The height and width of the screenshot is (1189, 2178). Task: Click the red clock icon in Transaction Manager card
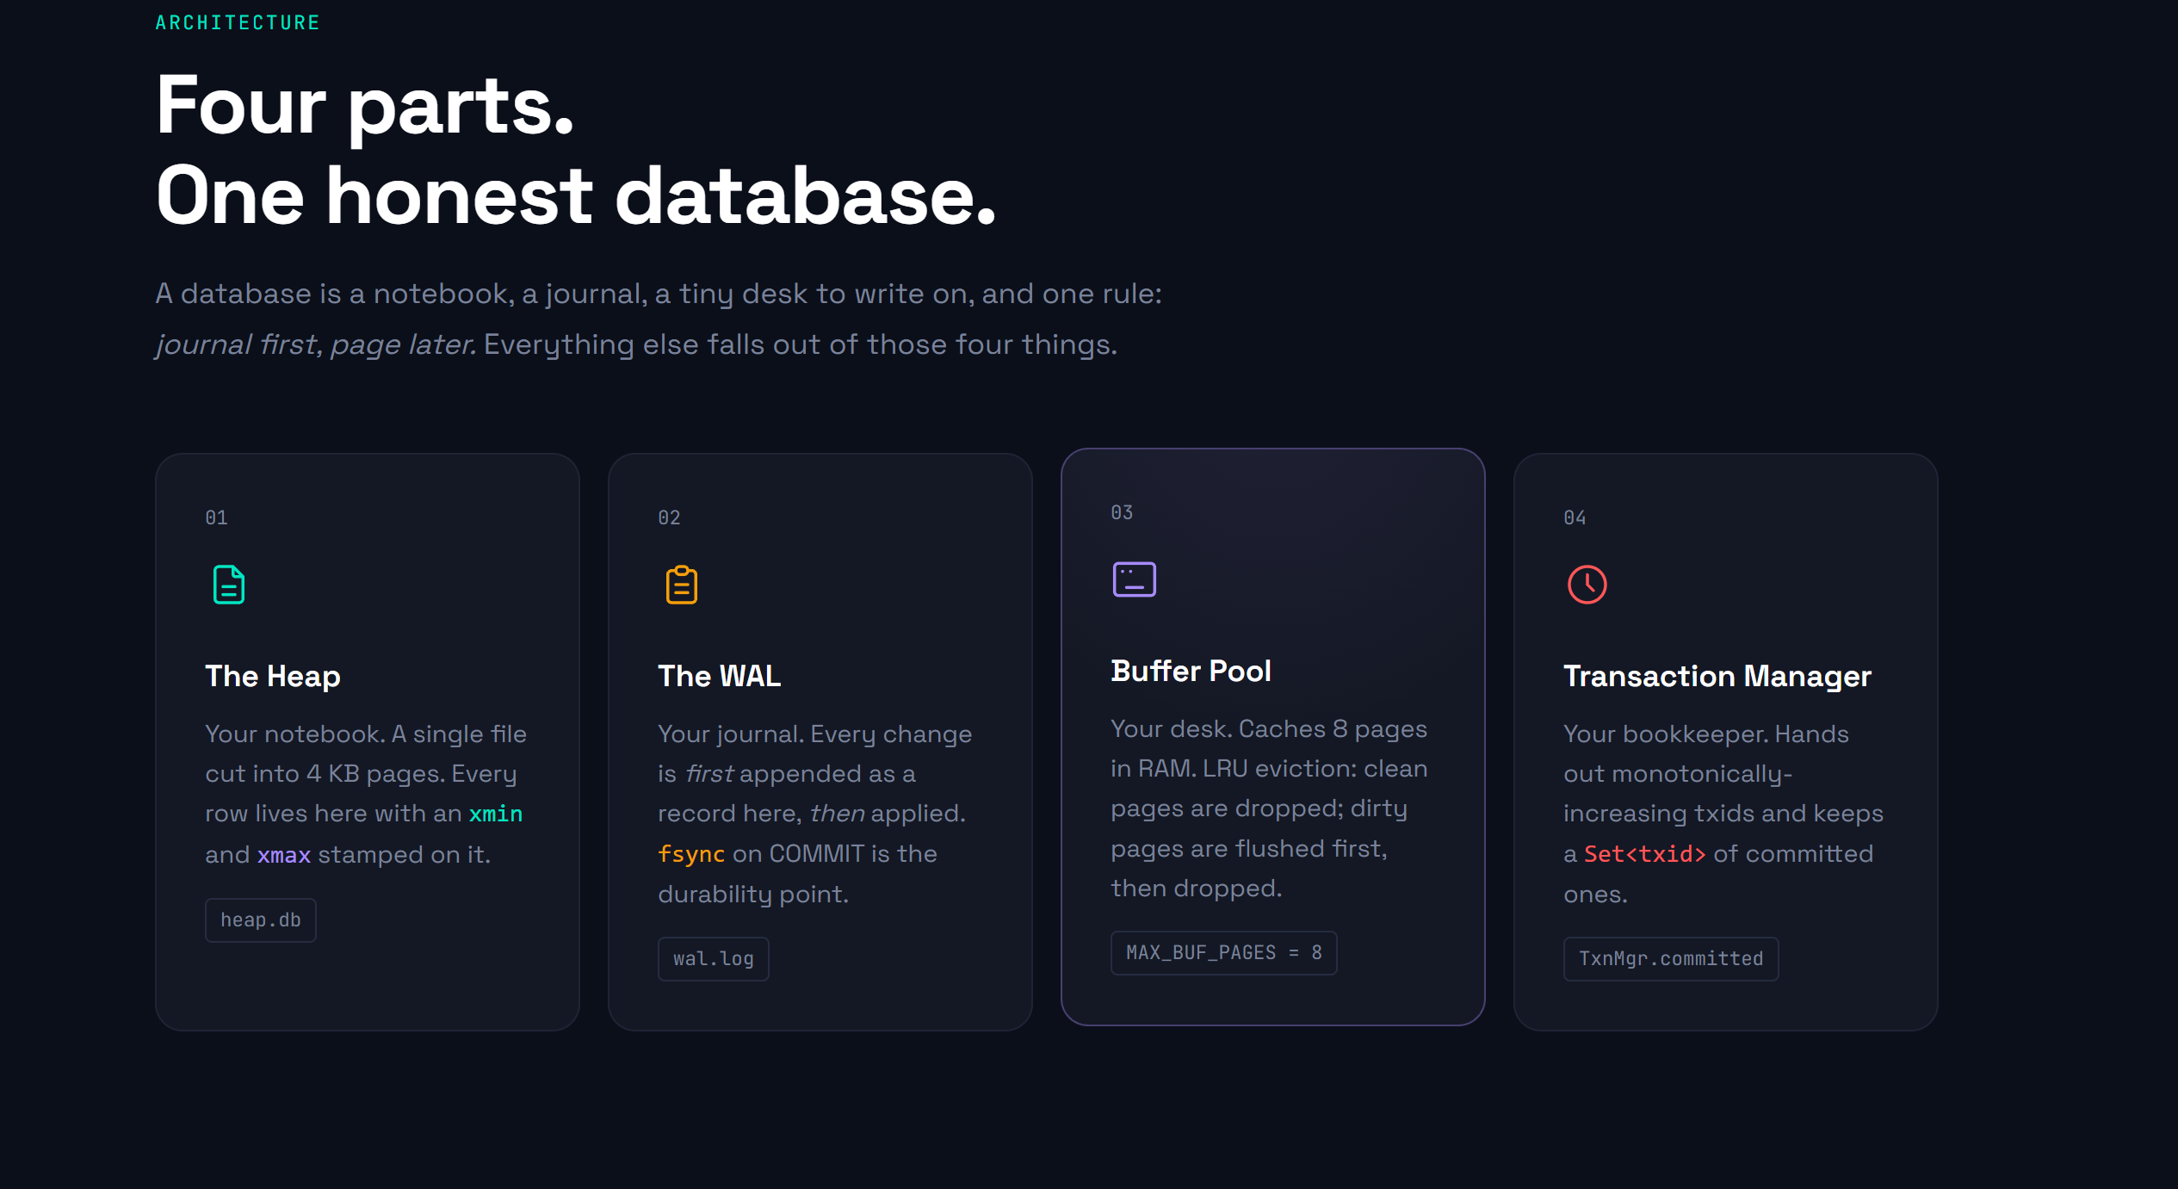pyautogui.click(x=1587, y=585)
